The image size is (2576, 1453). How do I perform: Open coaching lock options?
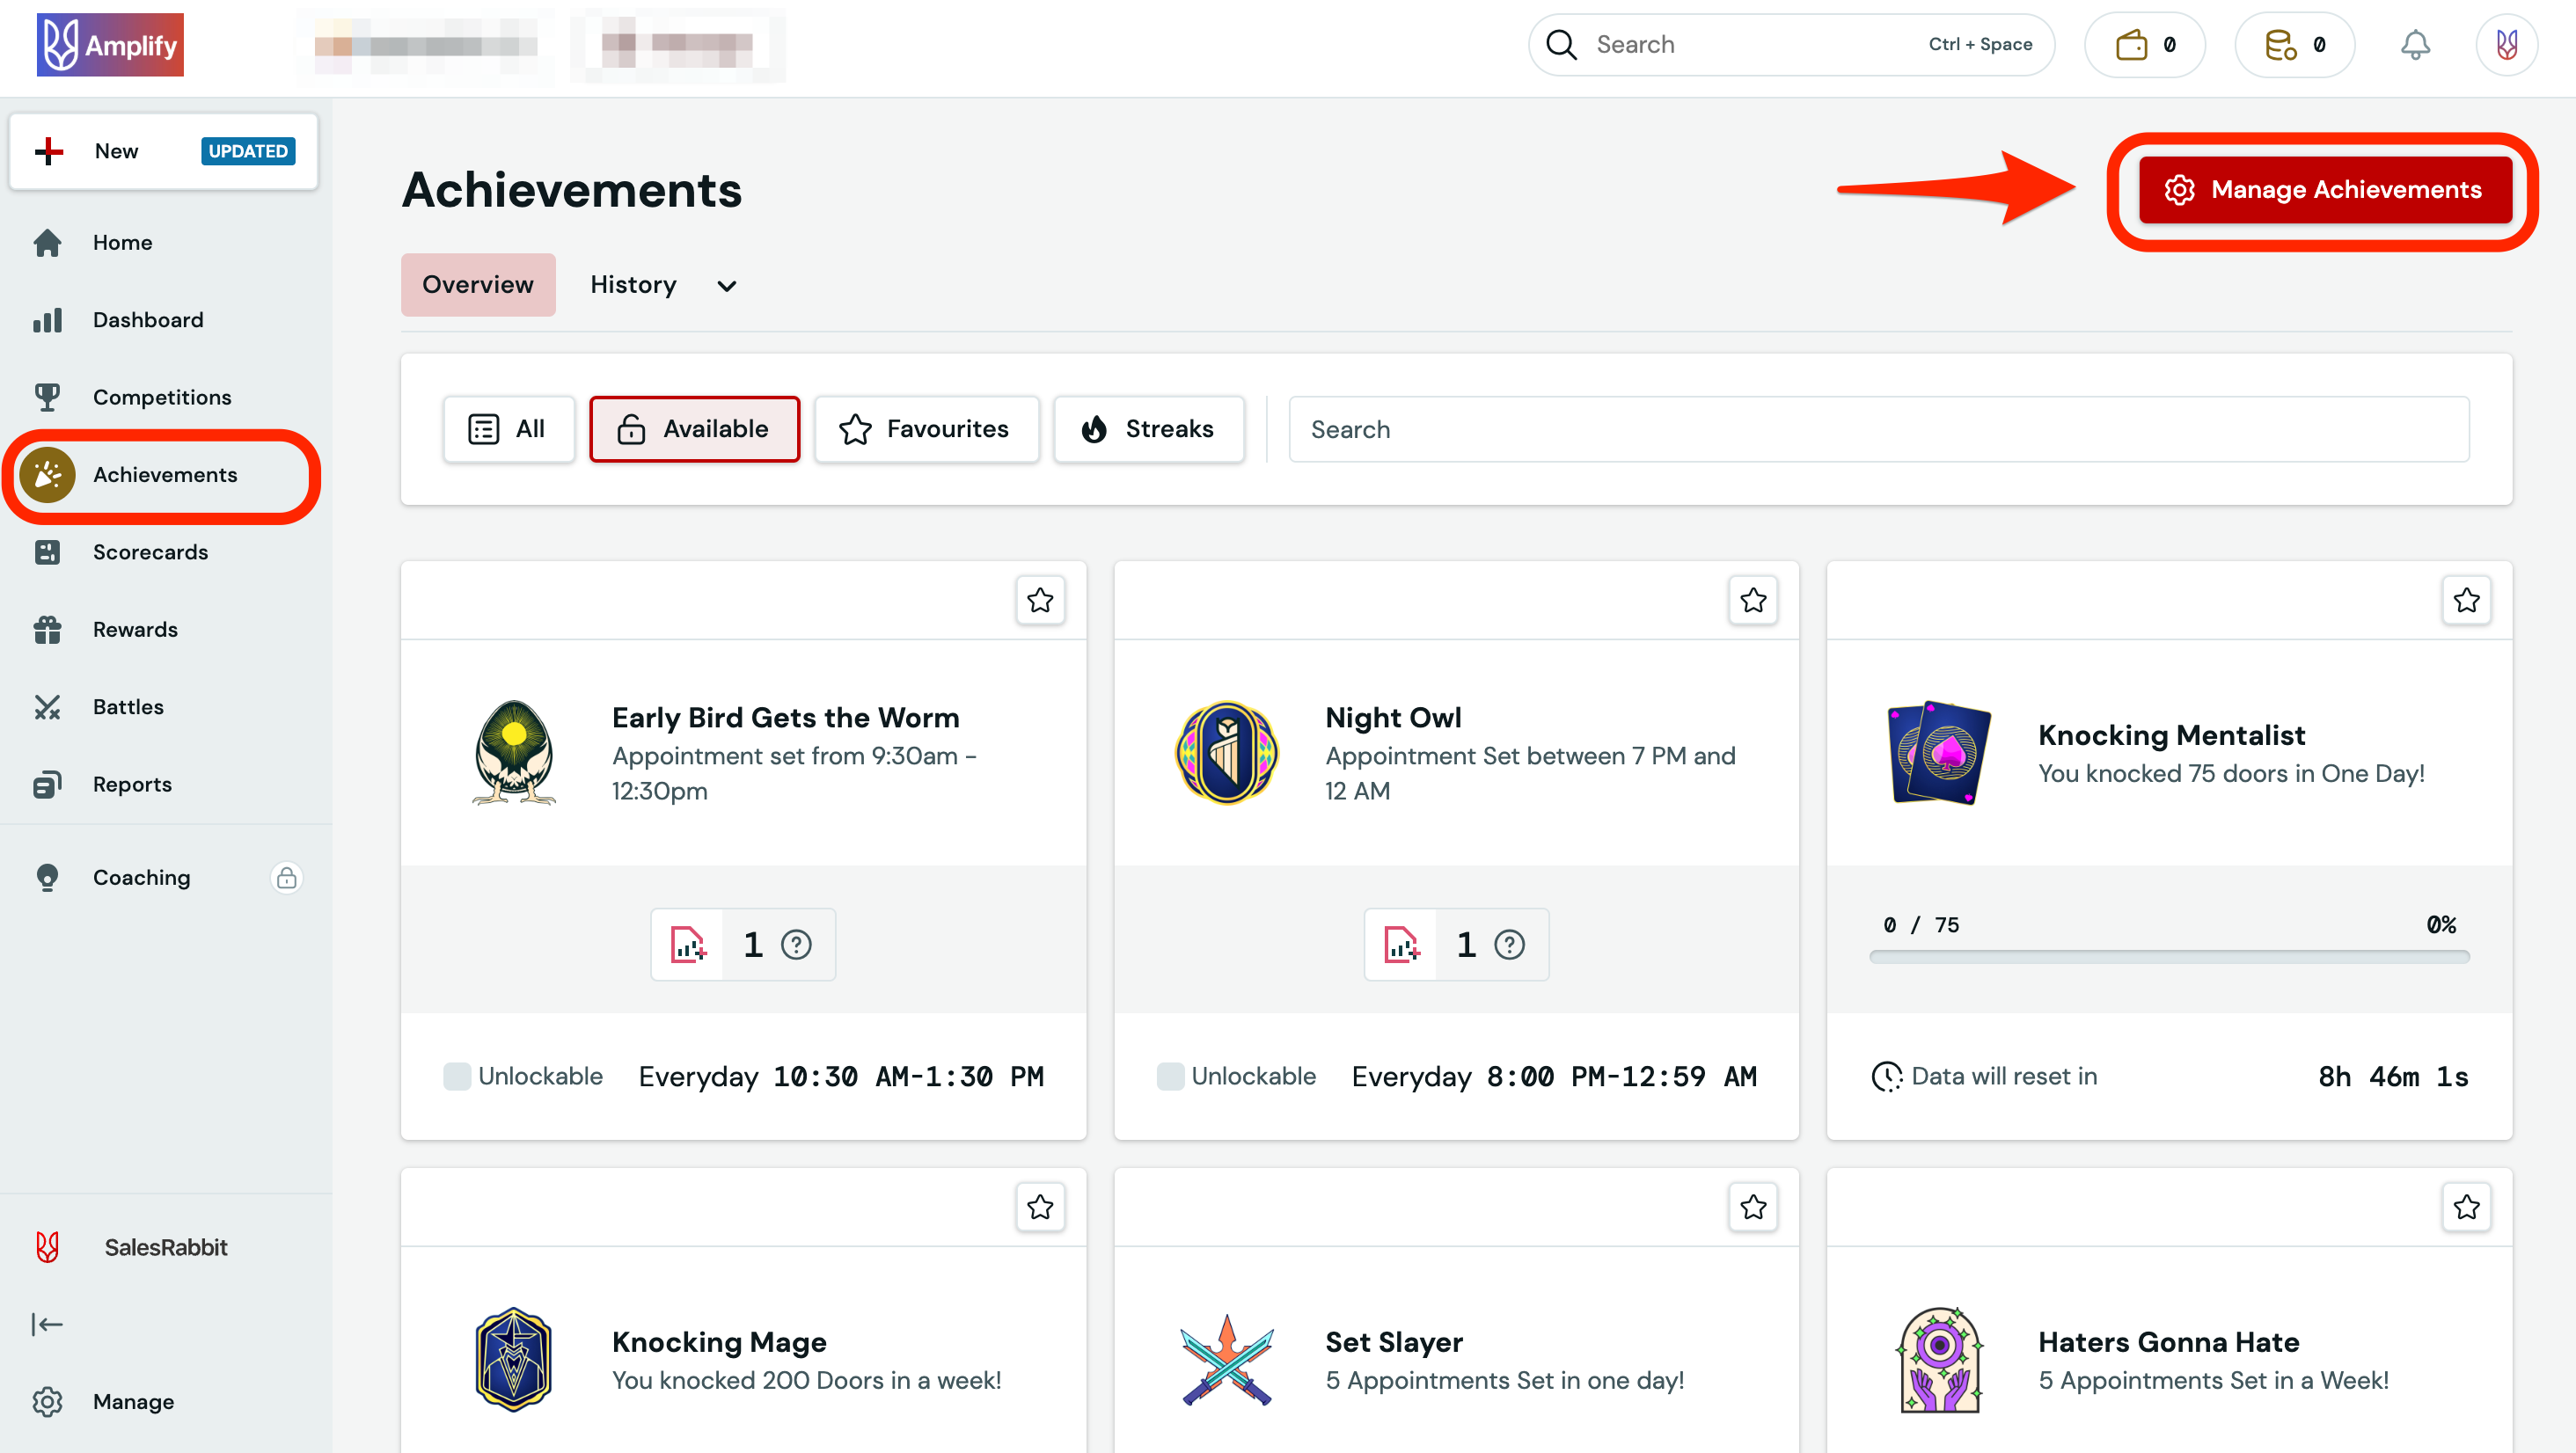click(x=287, y=877)
